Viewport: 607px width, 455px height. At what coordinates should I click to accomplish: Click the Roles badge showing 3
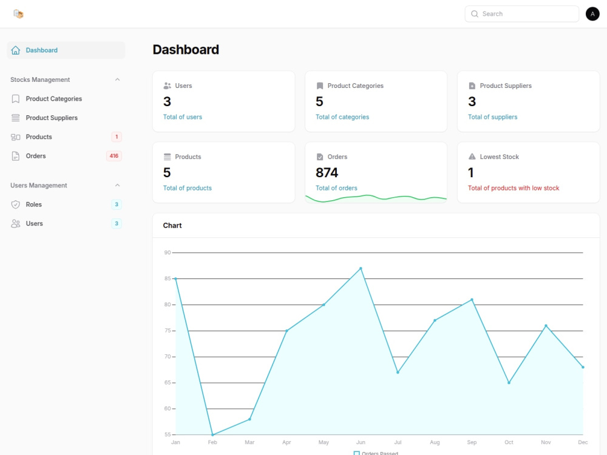pos(117,204)
